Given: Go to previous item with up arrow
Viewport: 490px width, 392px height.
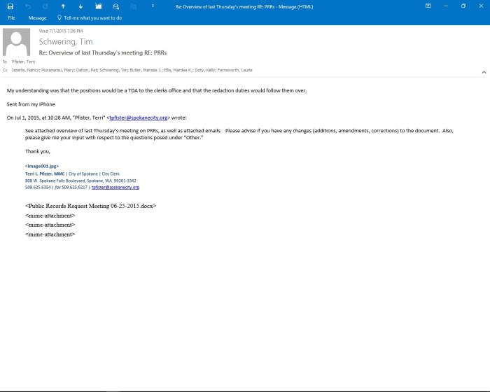Looking at the screenshot, I should [x=63, y=6].
